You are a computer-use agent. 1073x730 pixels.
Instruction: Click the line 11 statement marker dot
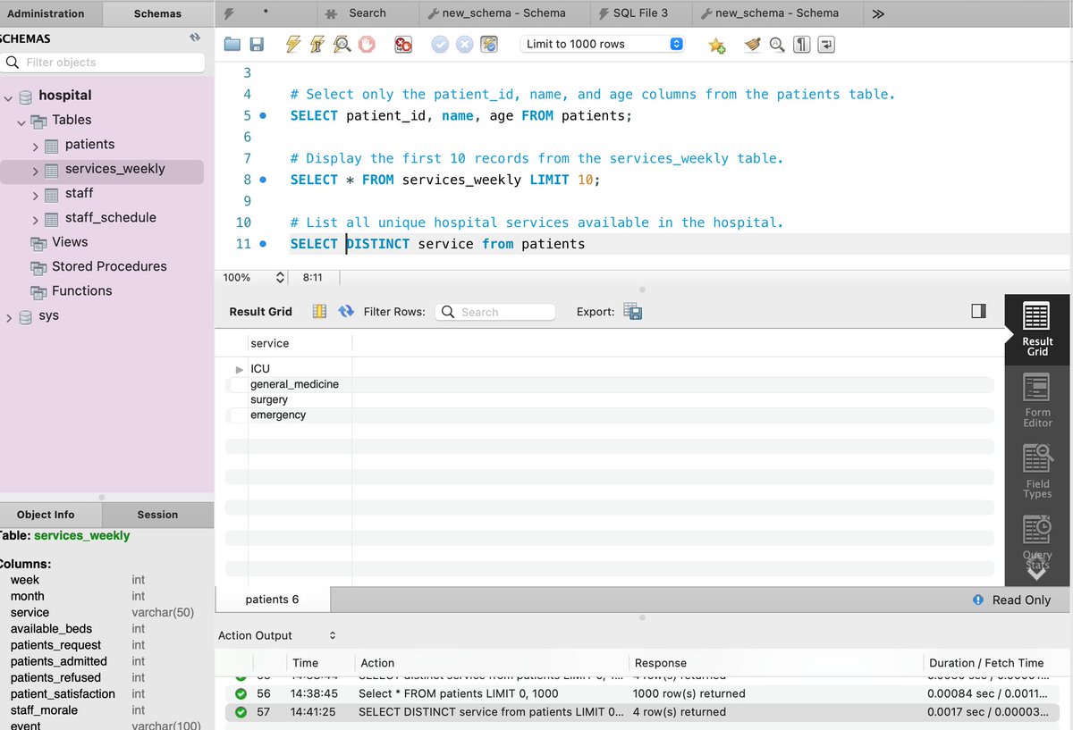coord(263,244)
